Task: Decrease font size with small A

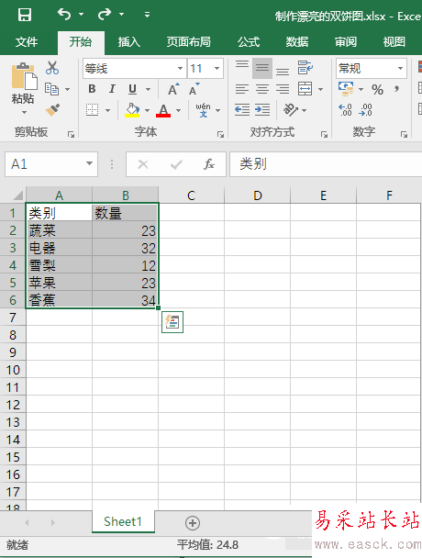Action: click(194, 89)
